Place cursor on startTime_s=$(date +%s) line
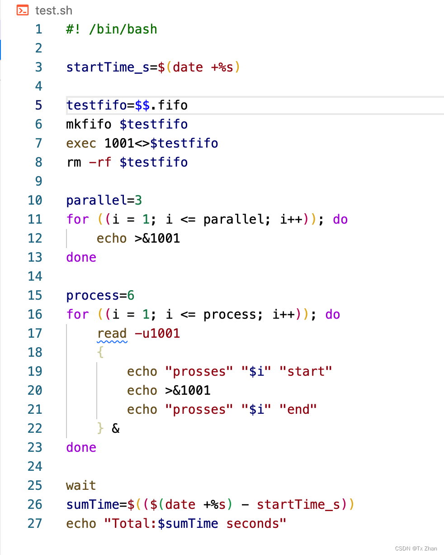444x555 pixels. pos(153,67)
